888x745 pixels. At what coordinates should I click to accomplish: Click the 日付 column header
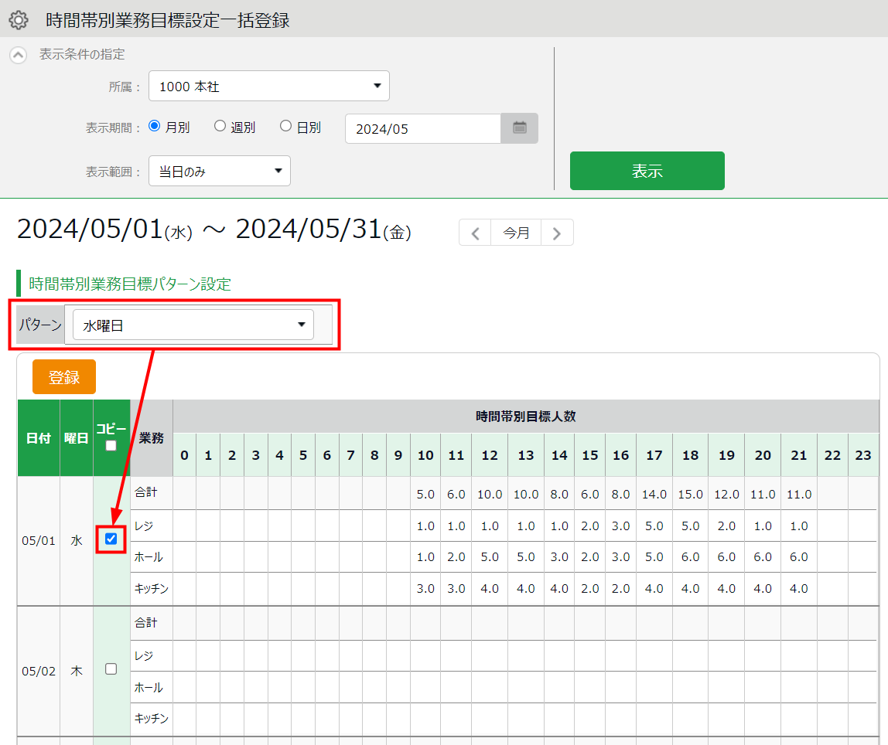click(x=39, y=438)
